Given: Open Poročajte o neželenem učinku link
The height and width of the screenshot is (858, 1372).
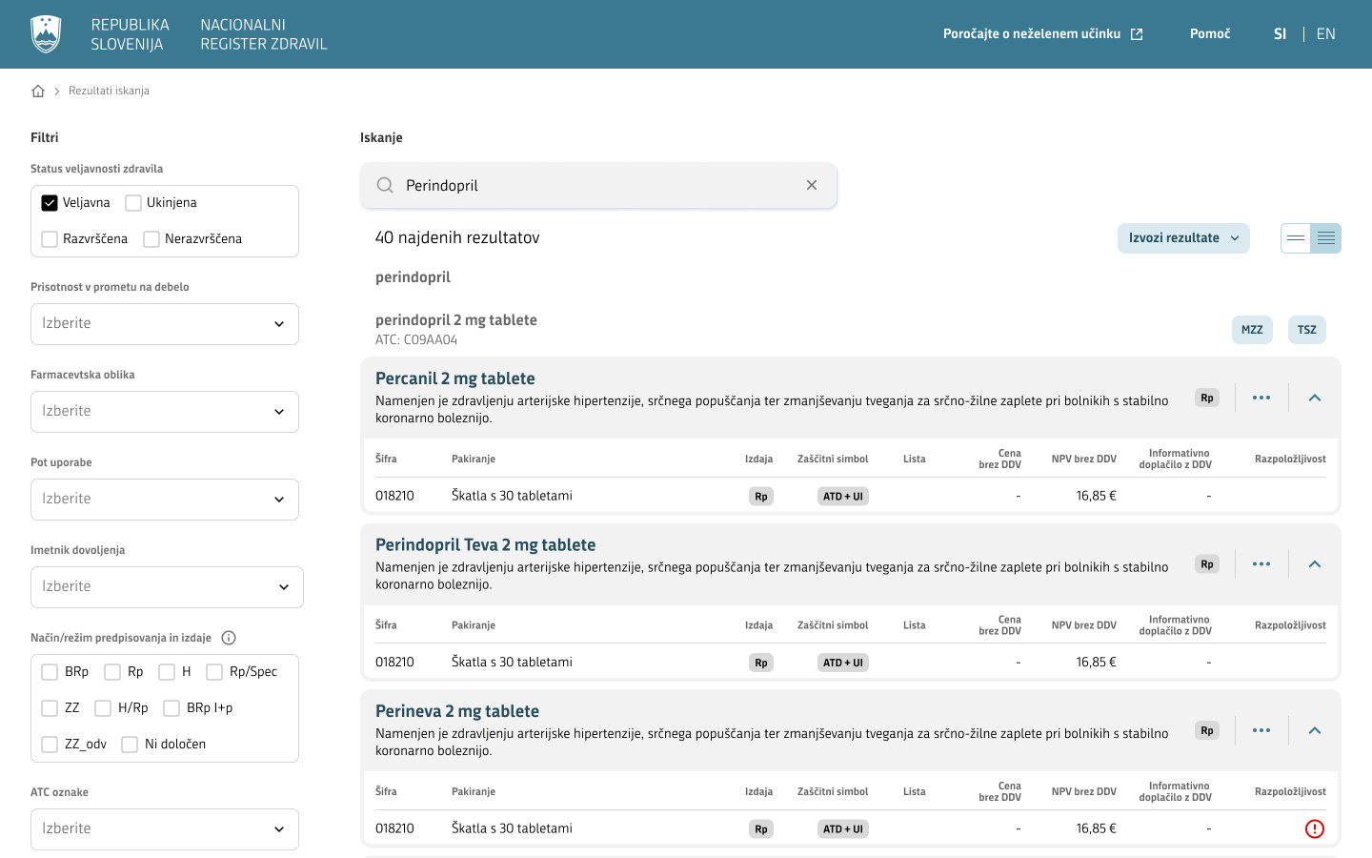Looking at the screenshot, I should point(1043,34).
